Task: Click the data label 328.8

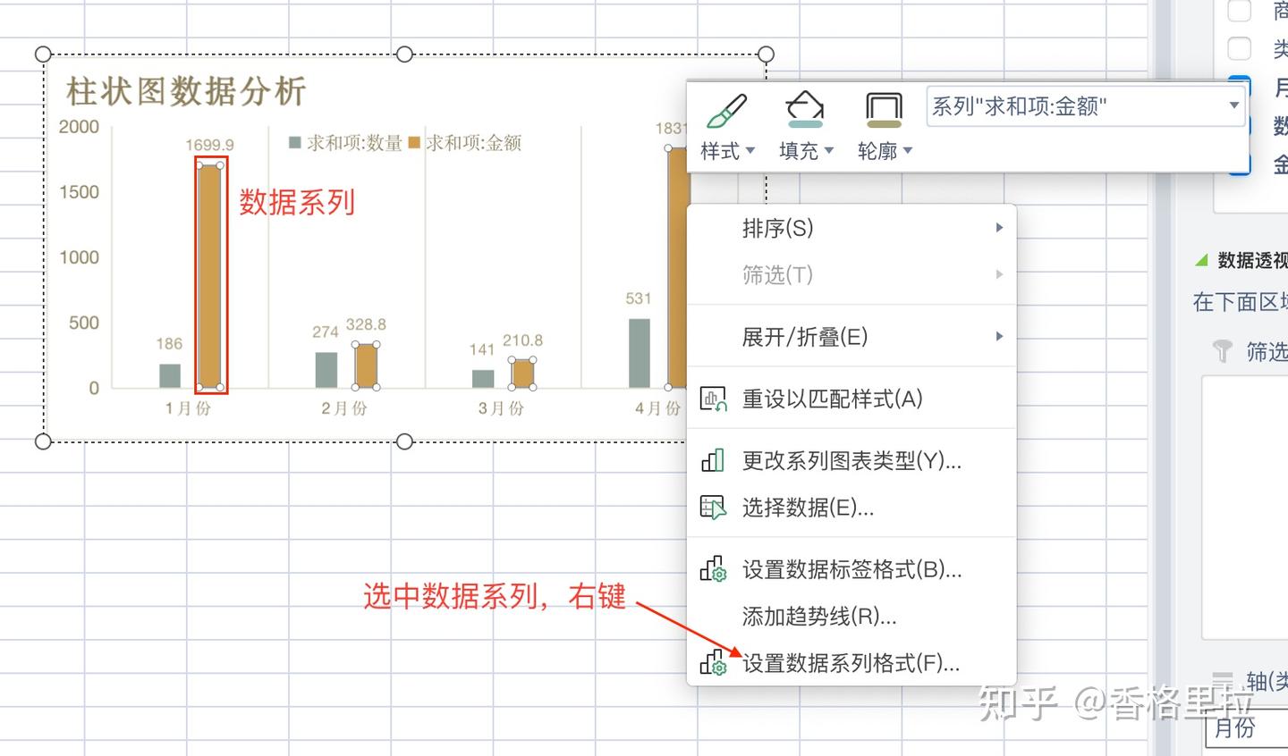Action: pyautogui.click(x=366, y=324)
